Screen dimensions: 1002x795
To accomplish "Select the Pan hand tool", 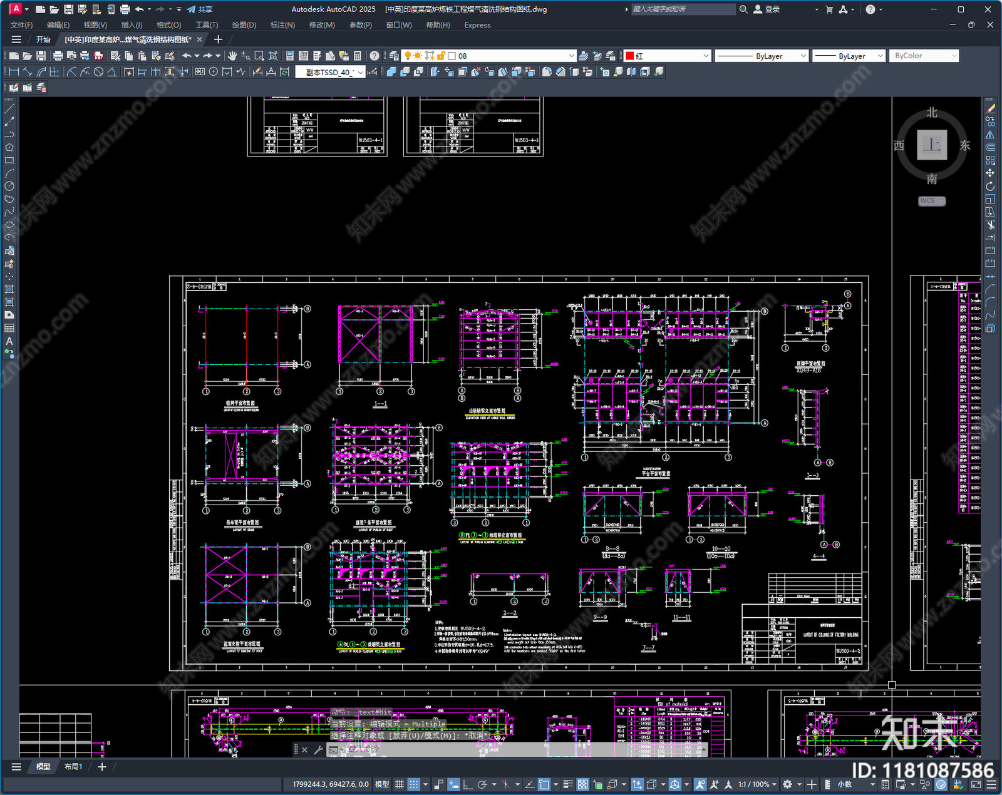I will pos(232,56).
